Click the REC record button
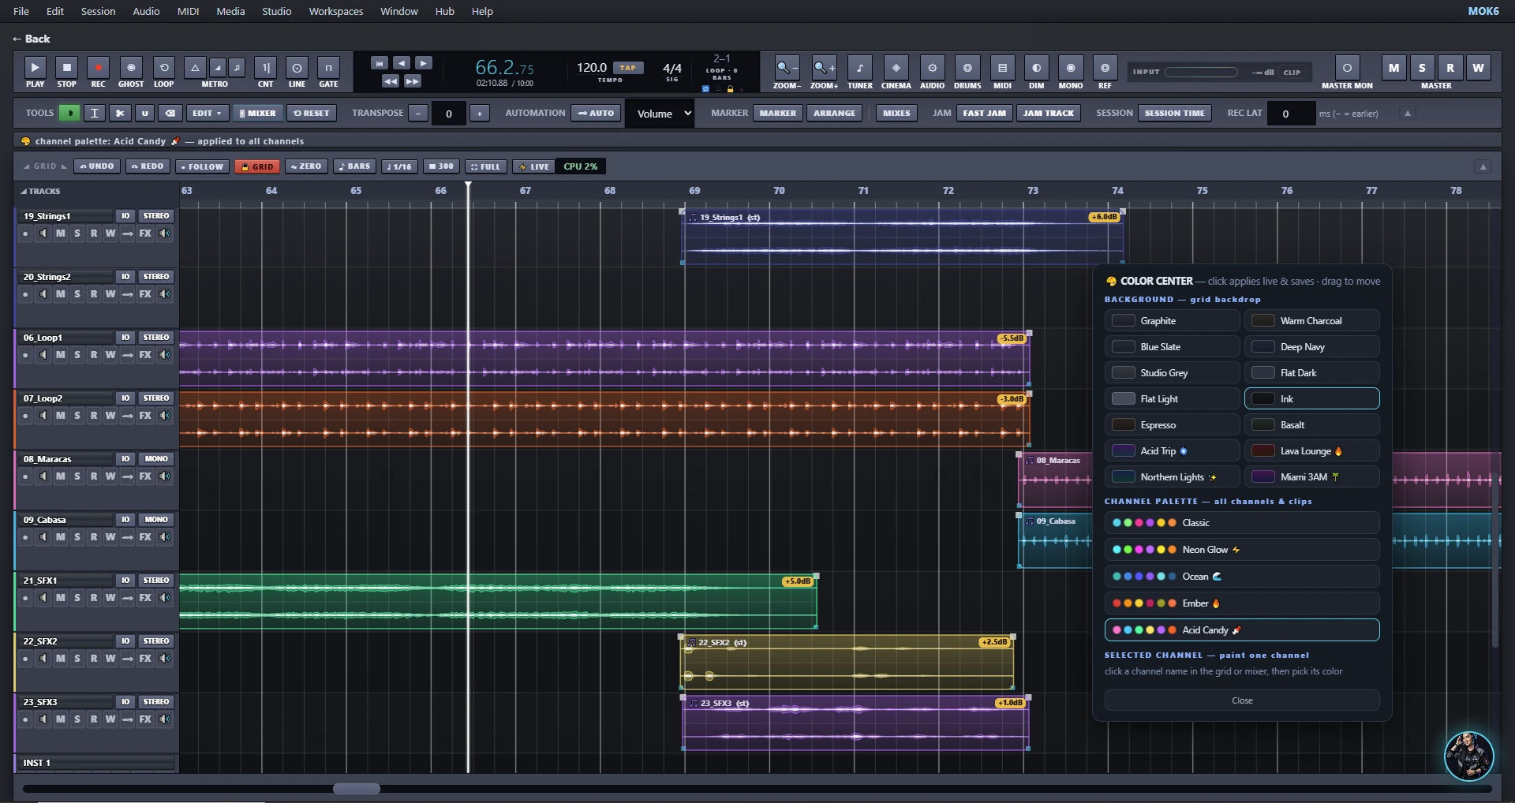 (98, 68)
